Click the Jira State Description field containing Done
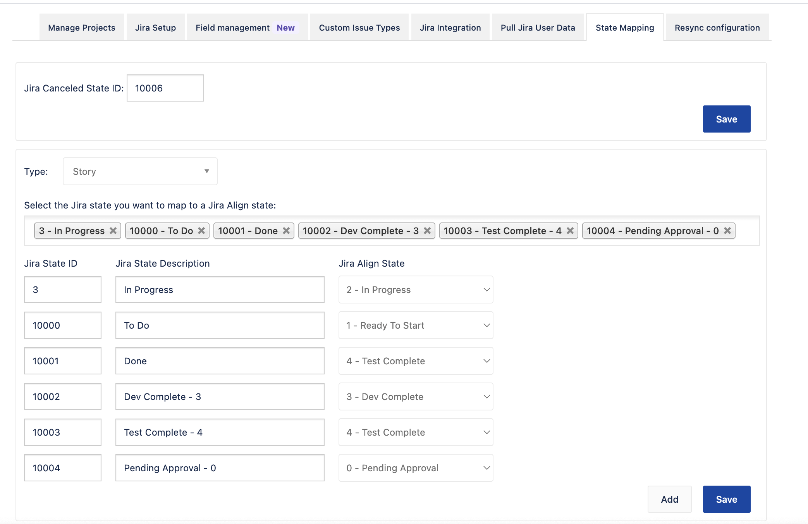 219,361
